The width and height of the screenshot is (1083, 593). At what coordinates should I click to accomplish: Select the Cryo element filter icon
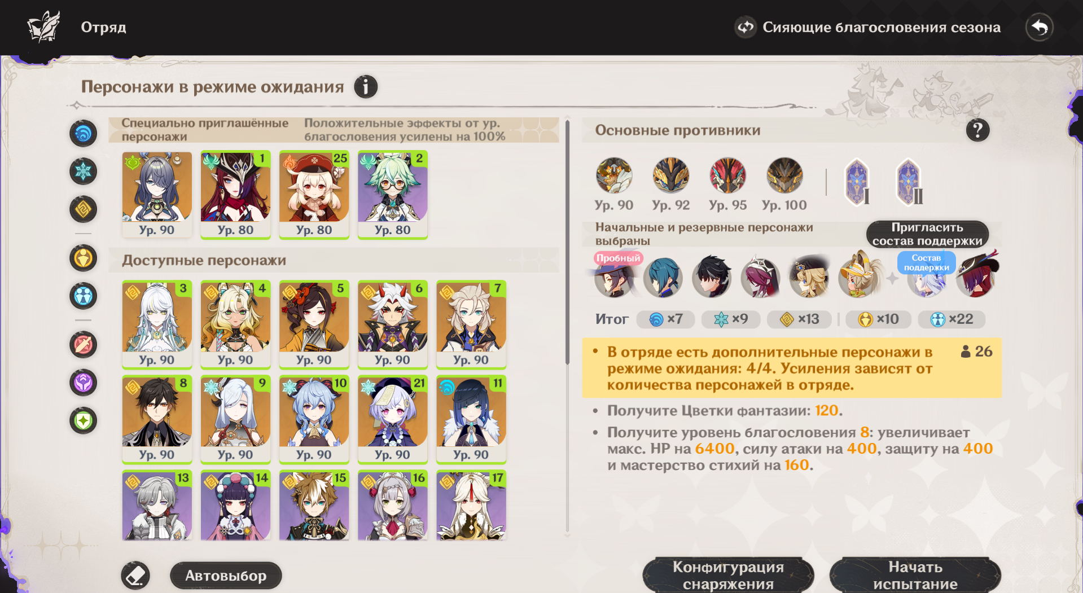84,172
